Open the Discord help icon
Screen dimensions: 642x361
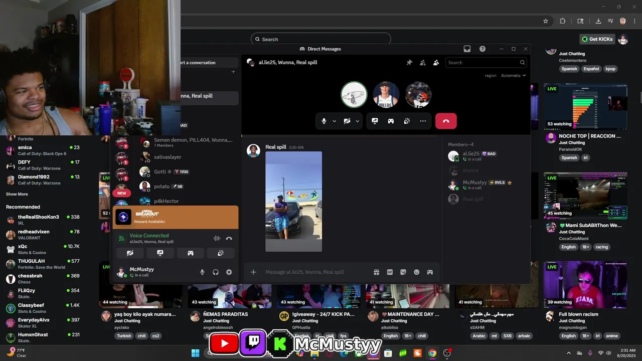coord(482,49)
